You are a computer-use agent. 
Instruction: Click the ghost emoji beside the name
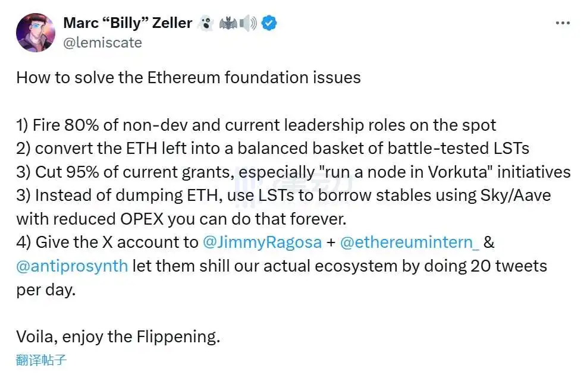tap(206, 23)
